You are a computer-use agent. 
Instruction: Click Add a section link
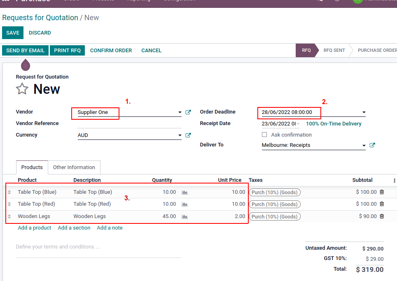(x=74, y=228)
